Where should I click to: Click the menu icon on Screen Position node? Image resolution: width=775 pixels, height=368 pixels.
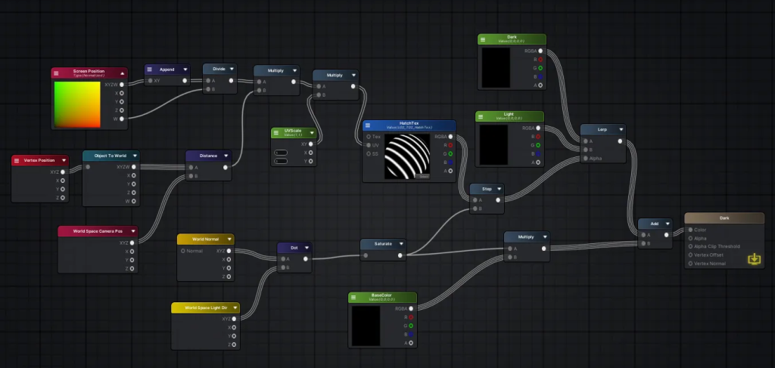click(x=58, y=73)
